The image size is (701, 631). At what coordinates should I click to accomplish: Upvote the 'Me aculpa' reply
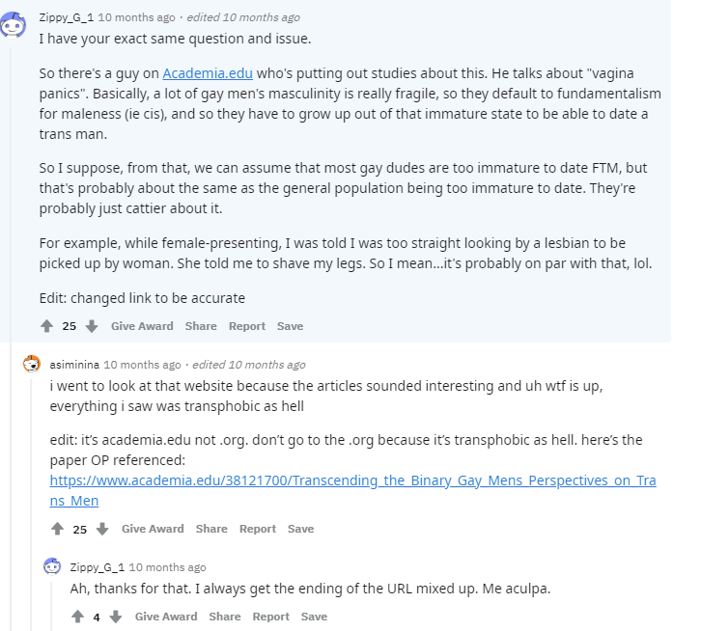click(x=78, y=617)
